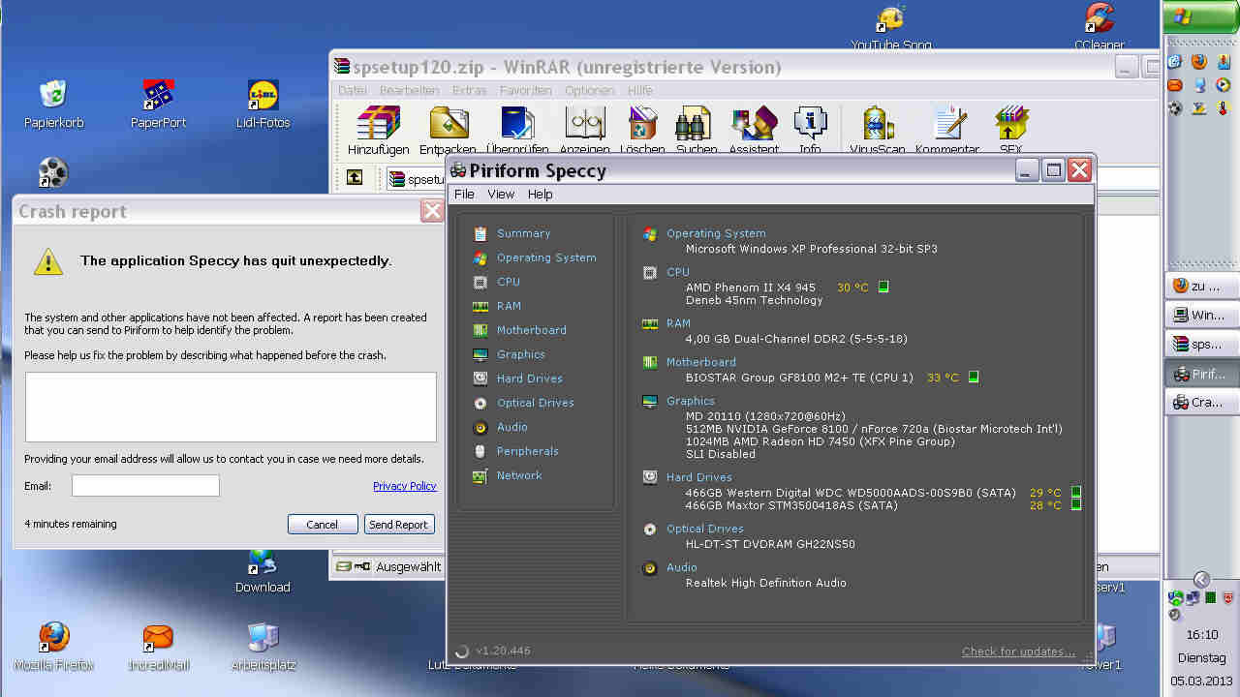Click Western Digital drive temperature indicator

(1076, 493)
